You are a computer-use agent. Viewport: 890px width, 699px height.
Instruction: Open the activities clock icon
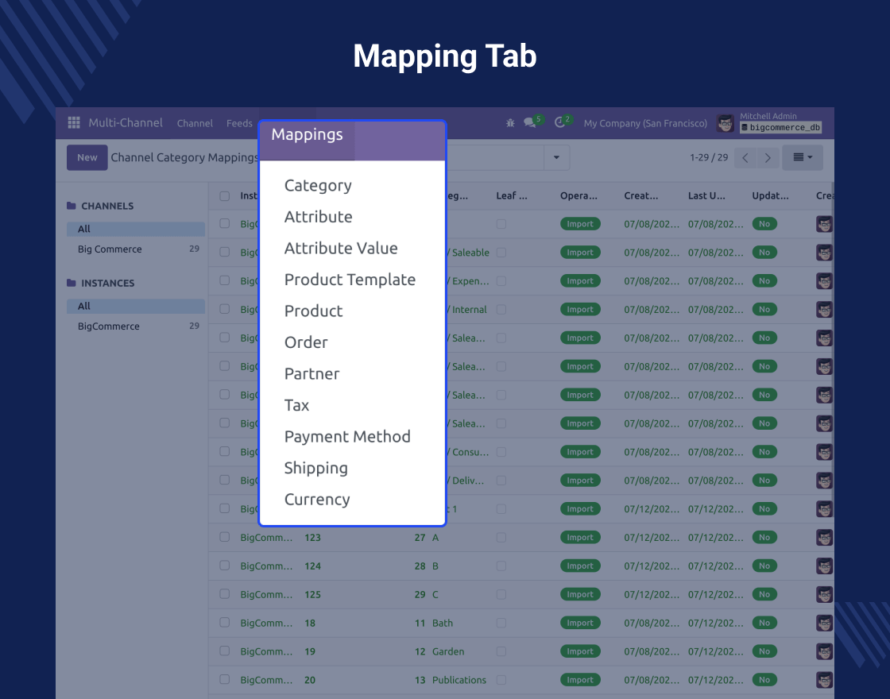559,122
